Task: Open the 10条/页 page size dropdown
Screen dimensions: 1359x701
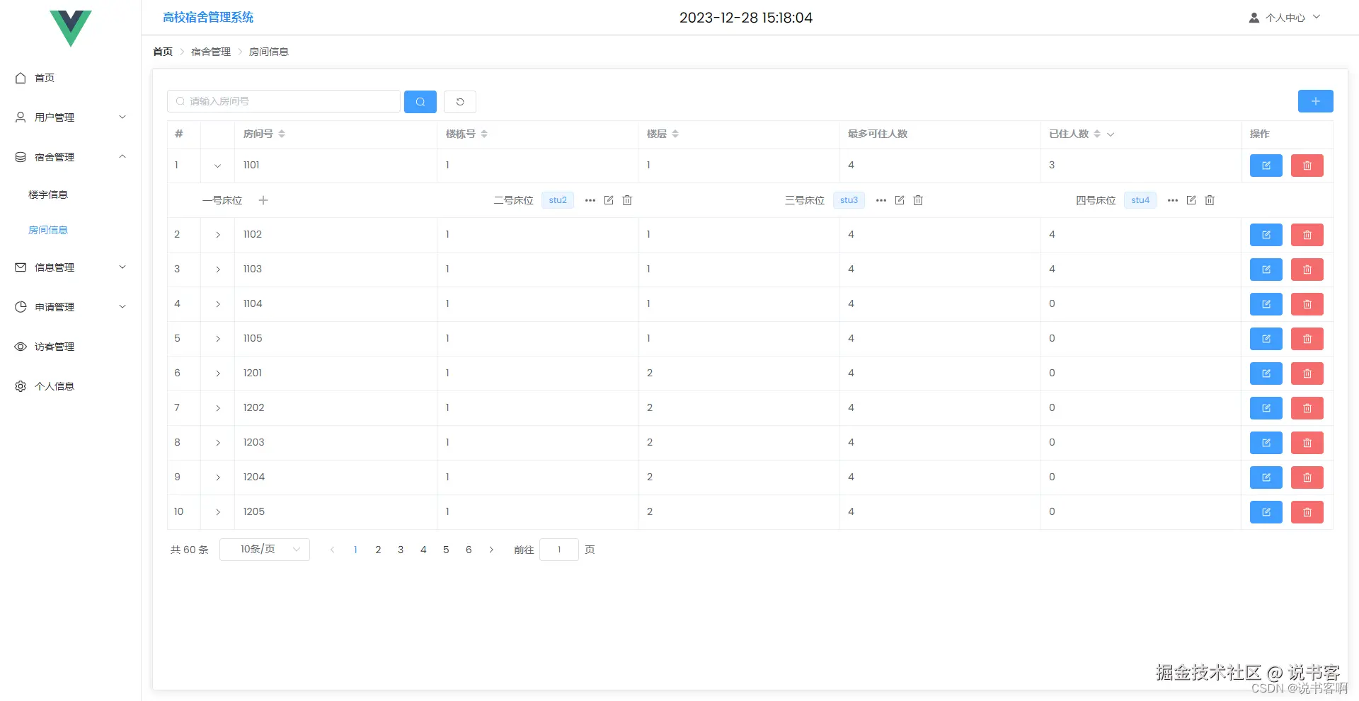Action: [x=265, y=550]
